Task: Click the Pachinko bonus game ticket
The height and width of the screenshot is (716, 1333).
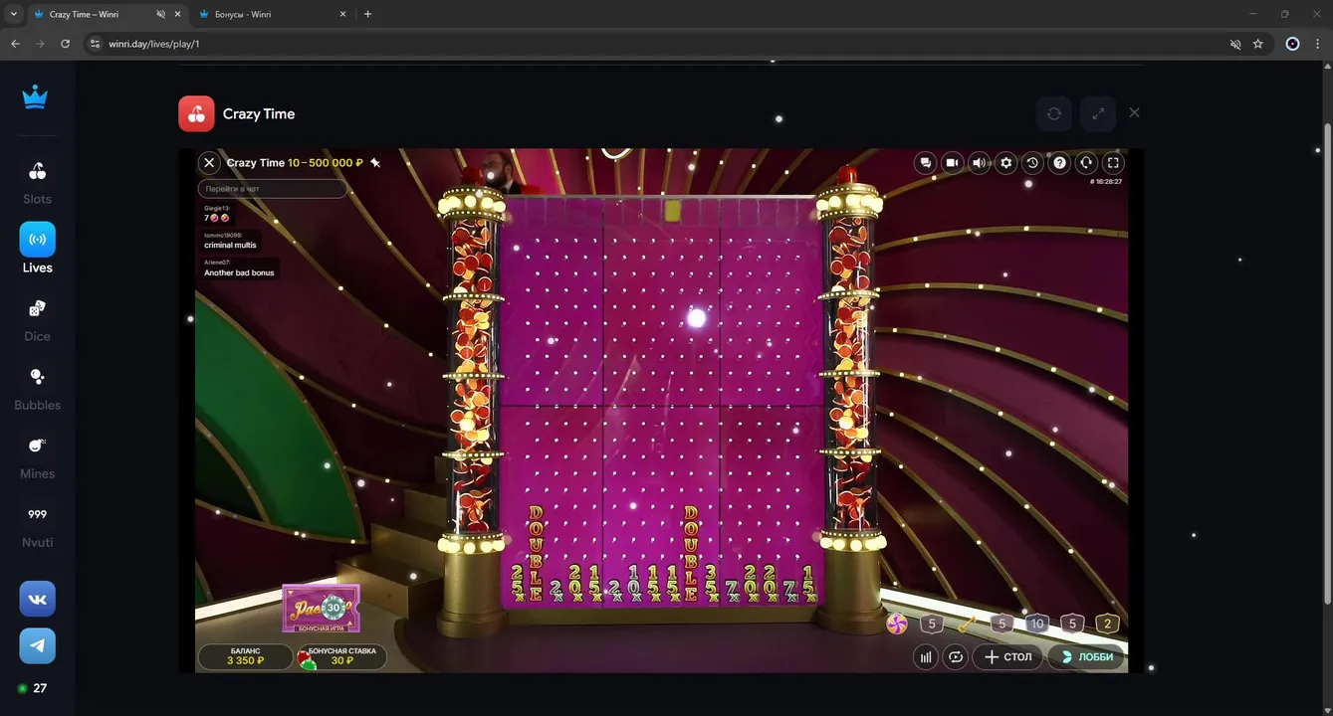Action: 321,608
